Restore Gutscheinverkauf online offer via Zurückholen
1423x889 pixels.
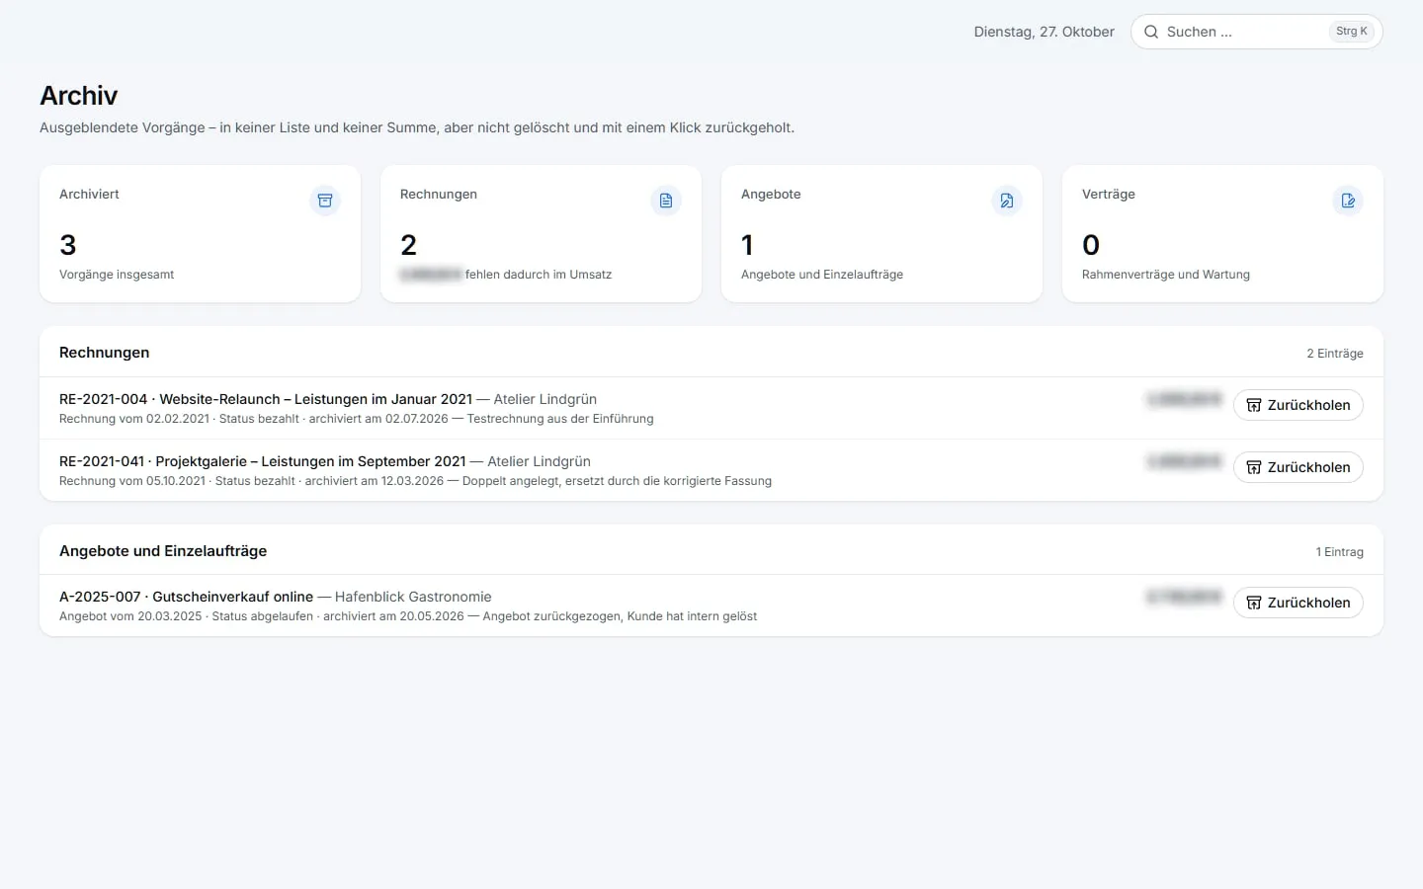[x=1297, y=603]
